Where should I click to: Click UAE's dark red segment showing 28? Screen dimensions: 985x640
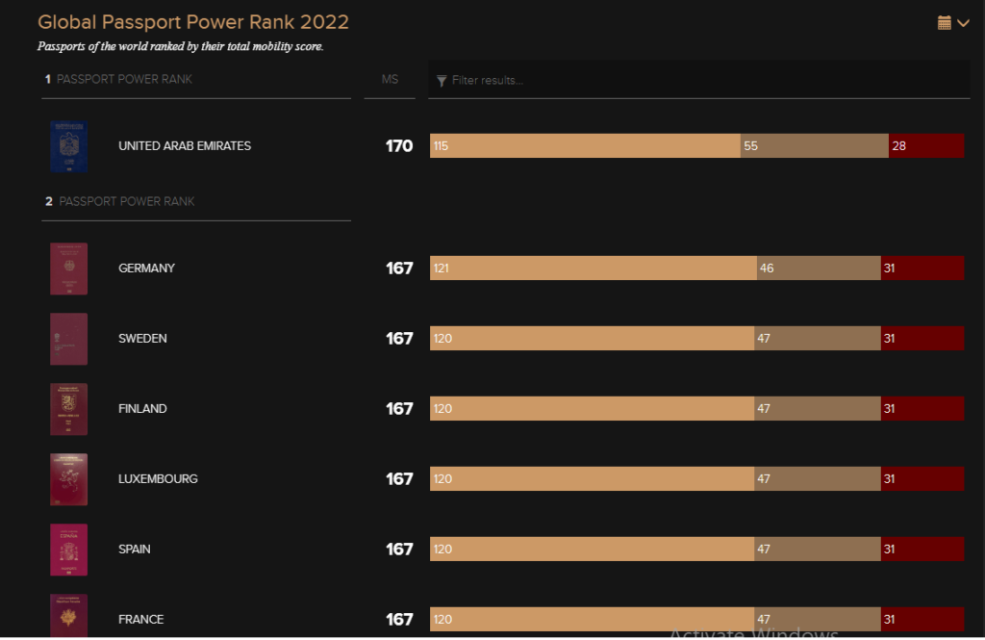(925, 146)
